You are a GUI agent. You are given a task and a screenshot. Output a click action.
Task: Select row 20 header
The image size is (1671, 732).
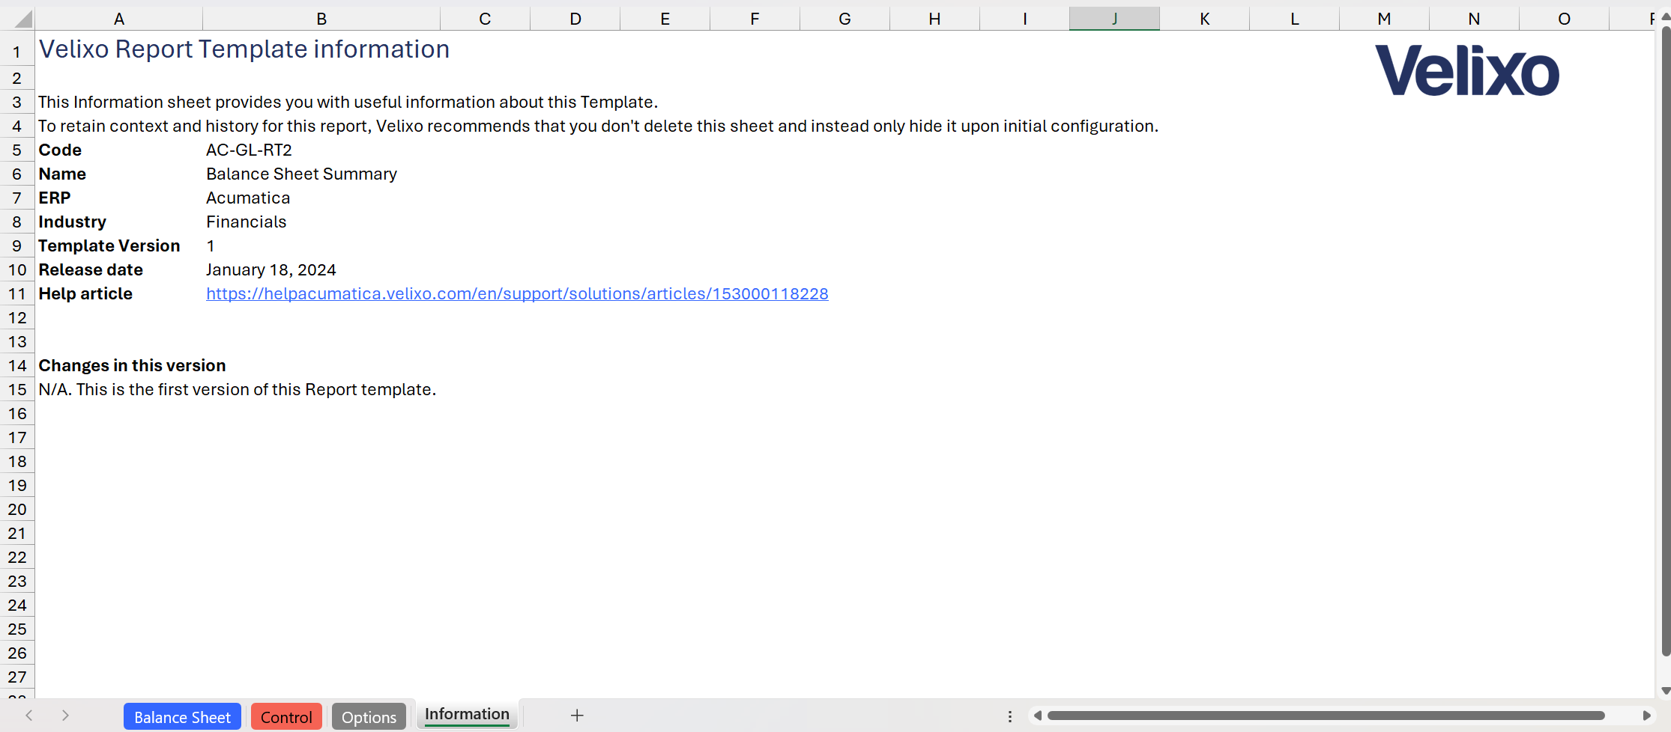click(x=17, y=509)
